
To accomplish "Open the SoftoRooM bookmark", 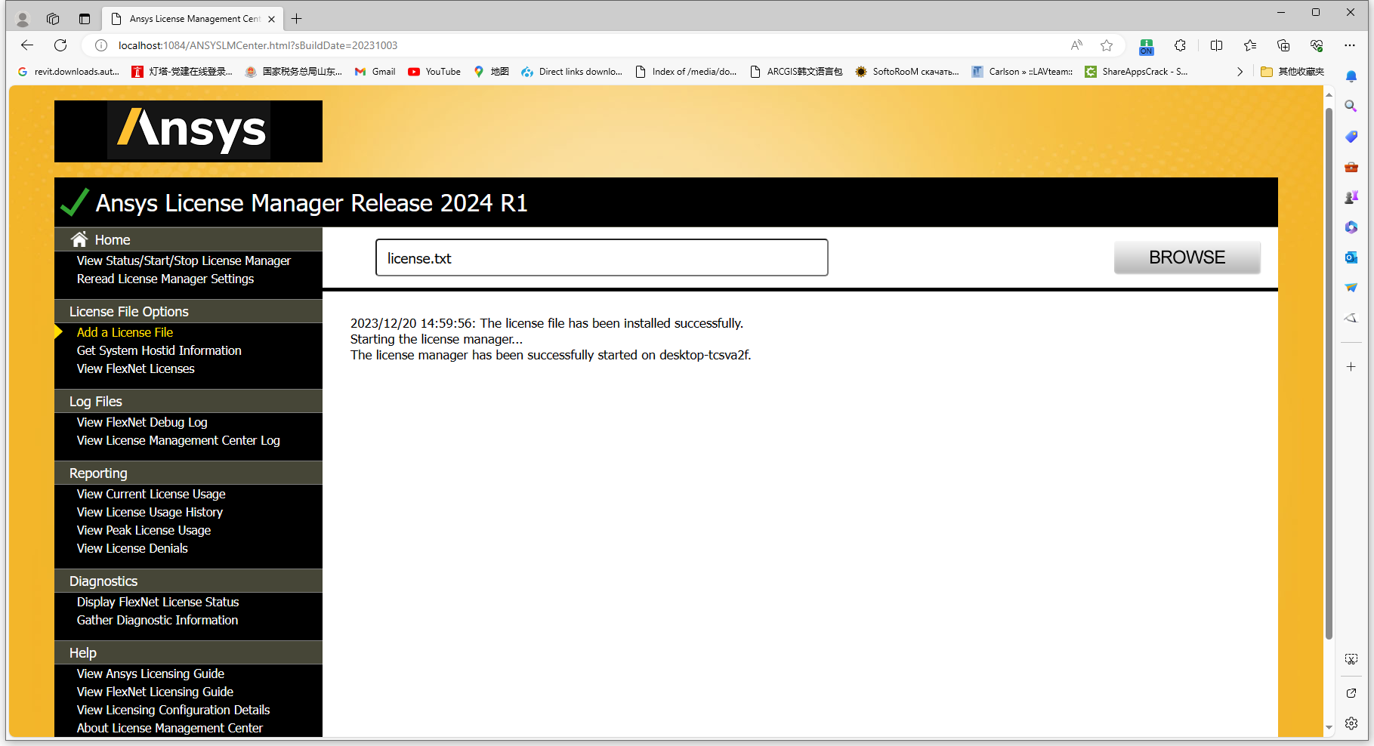I will 906,72.
